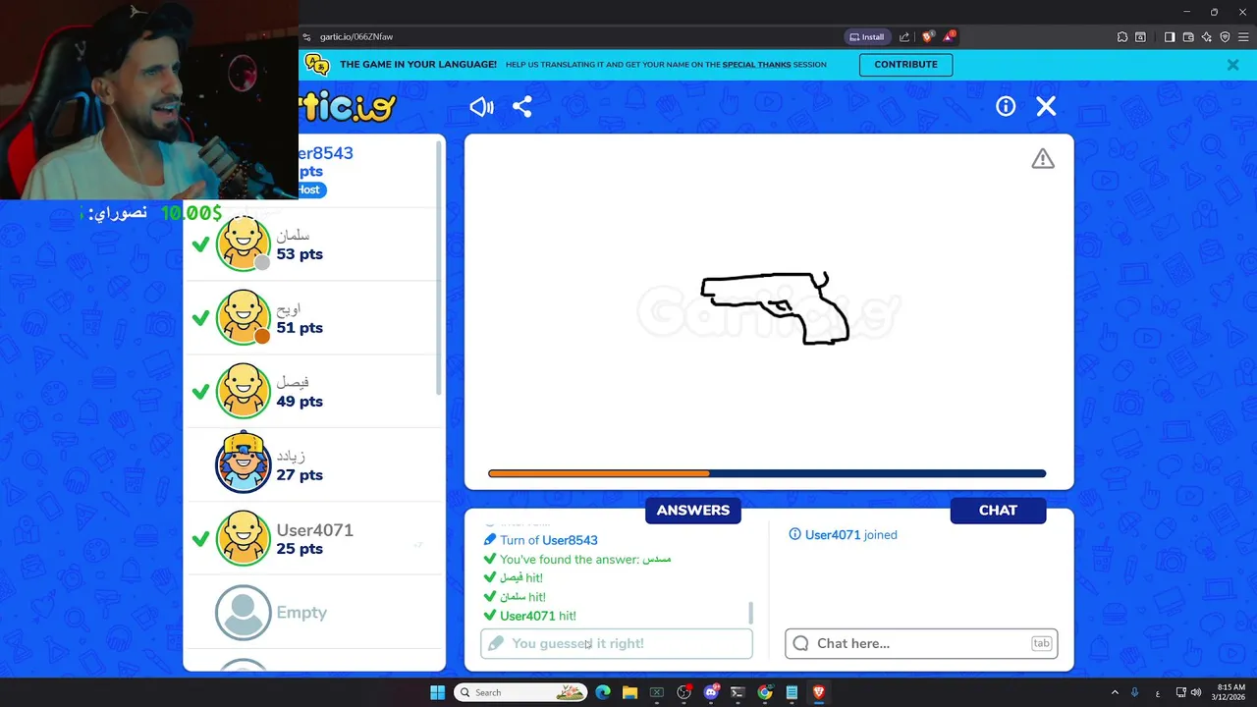Open the terminal app on taskbar

point(738,692)
